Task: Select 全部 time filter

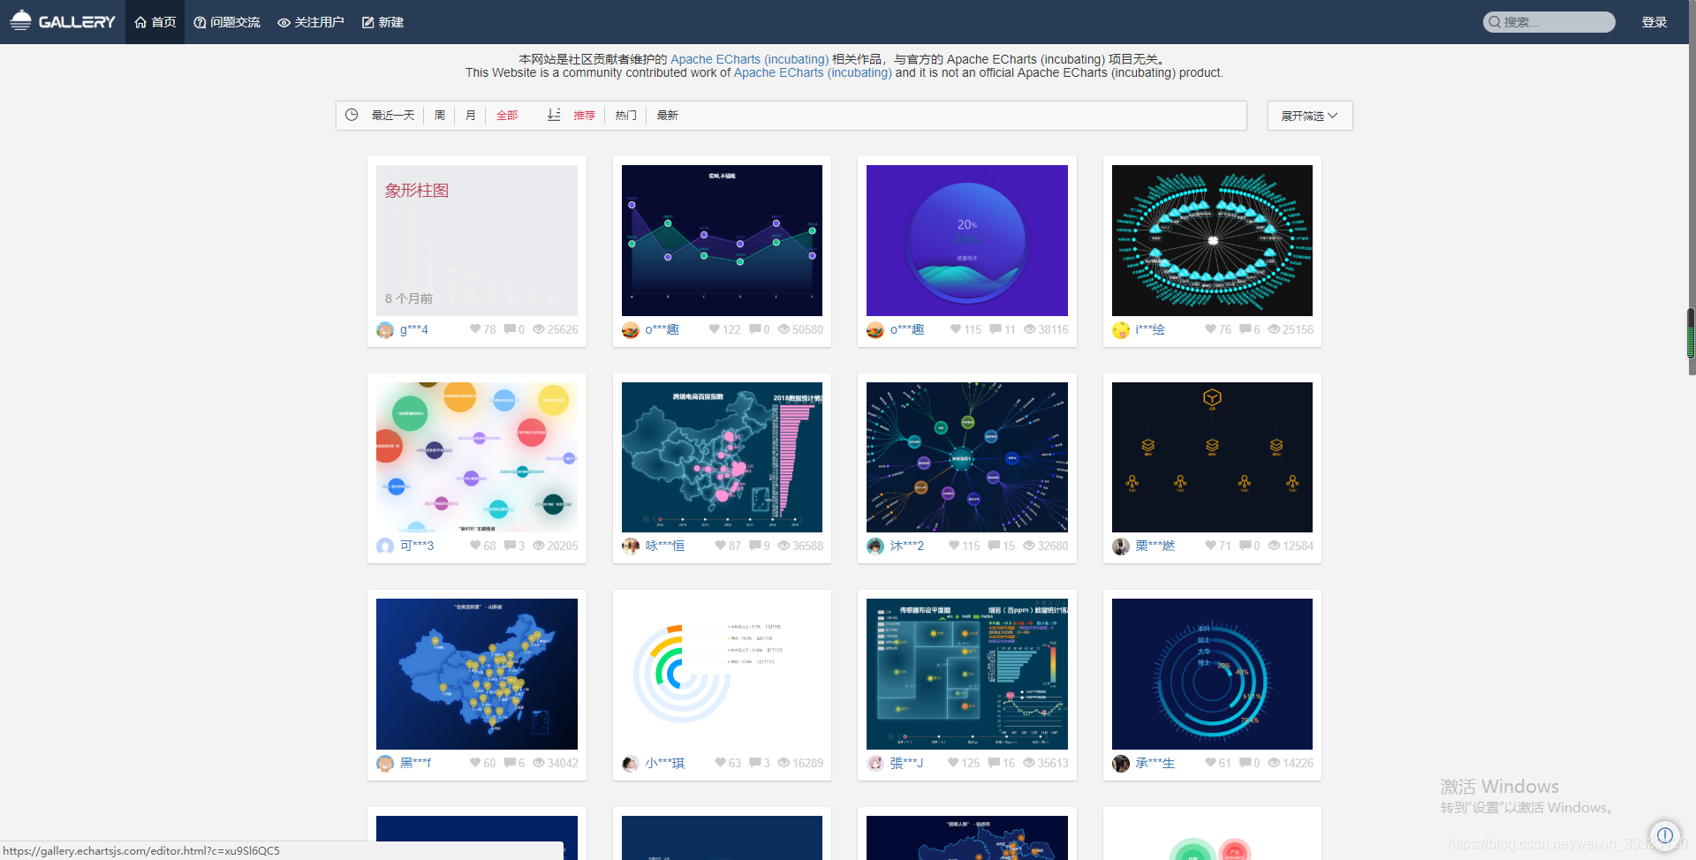Action: click(x=507, y=115)
